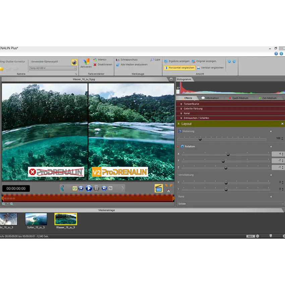Image resolution: width=285 pixels, height=285 pixels.
Task: Open the blue info icon
Action: point(281,54)
